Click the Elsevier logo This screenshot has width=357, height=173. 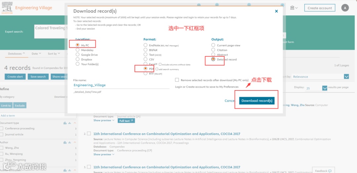coord(7,8)
